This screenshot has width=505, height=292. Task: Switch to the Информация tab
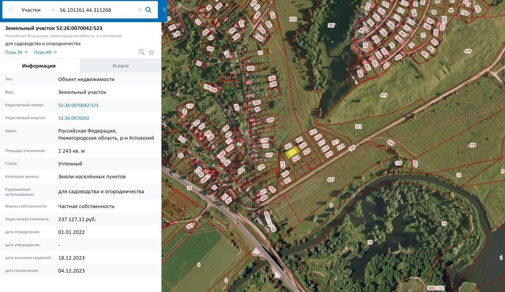[39, 66]
